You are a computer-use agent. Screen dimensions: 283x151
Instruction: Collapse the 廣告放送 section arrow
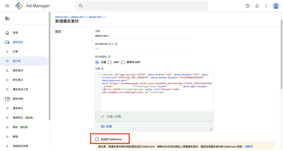coord(3,42)
